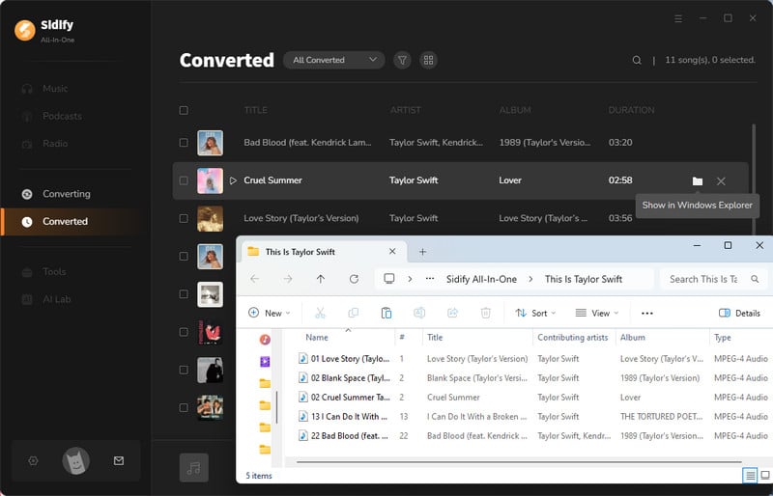773x496 pixels.
Task: Click the Bad Blood album thumbnail
Action: pyautogui.click(x=210, y=143)
